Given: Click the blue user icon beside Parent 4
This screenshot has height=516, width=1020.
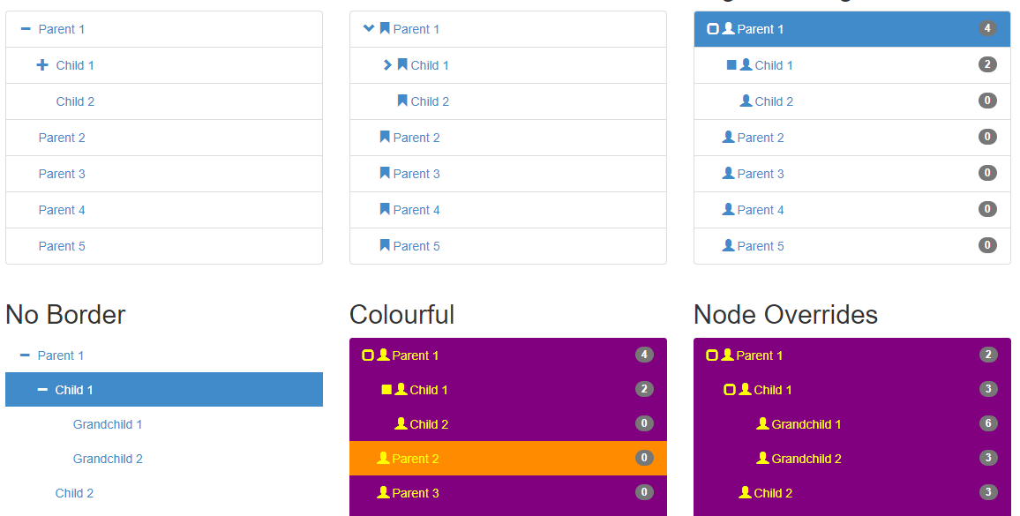Looking at the screenshot, I should pyautogui.click(x=728, y=210).
